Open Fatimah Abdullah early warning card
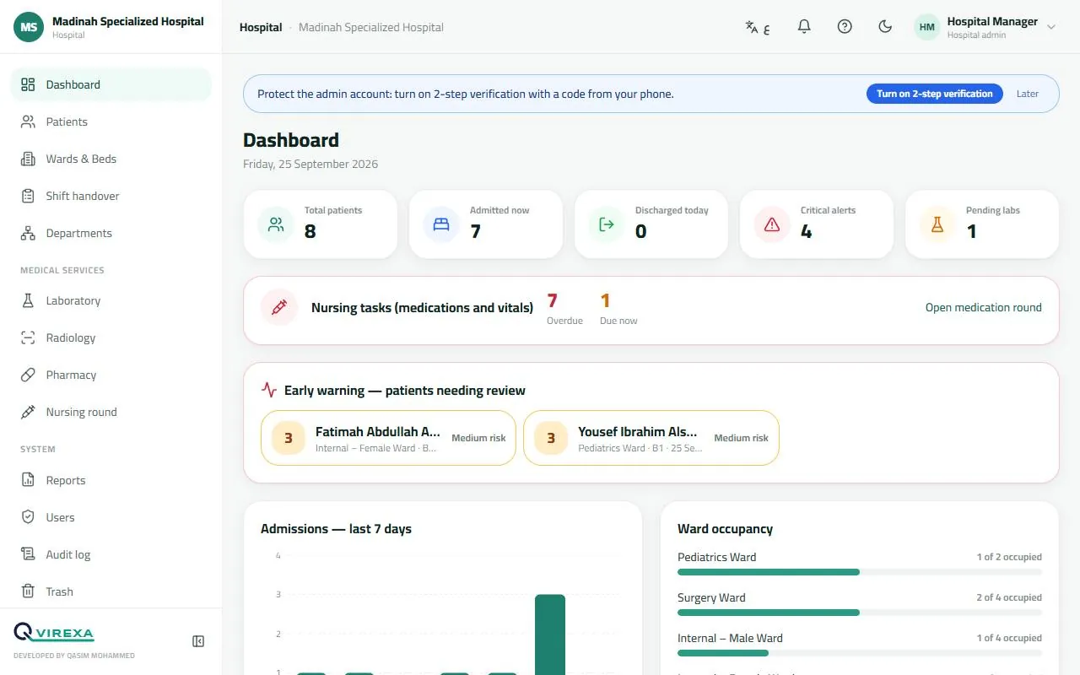The image size is (1080, 675). 388,438
